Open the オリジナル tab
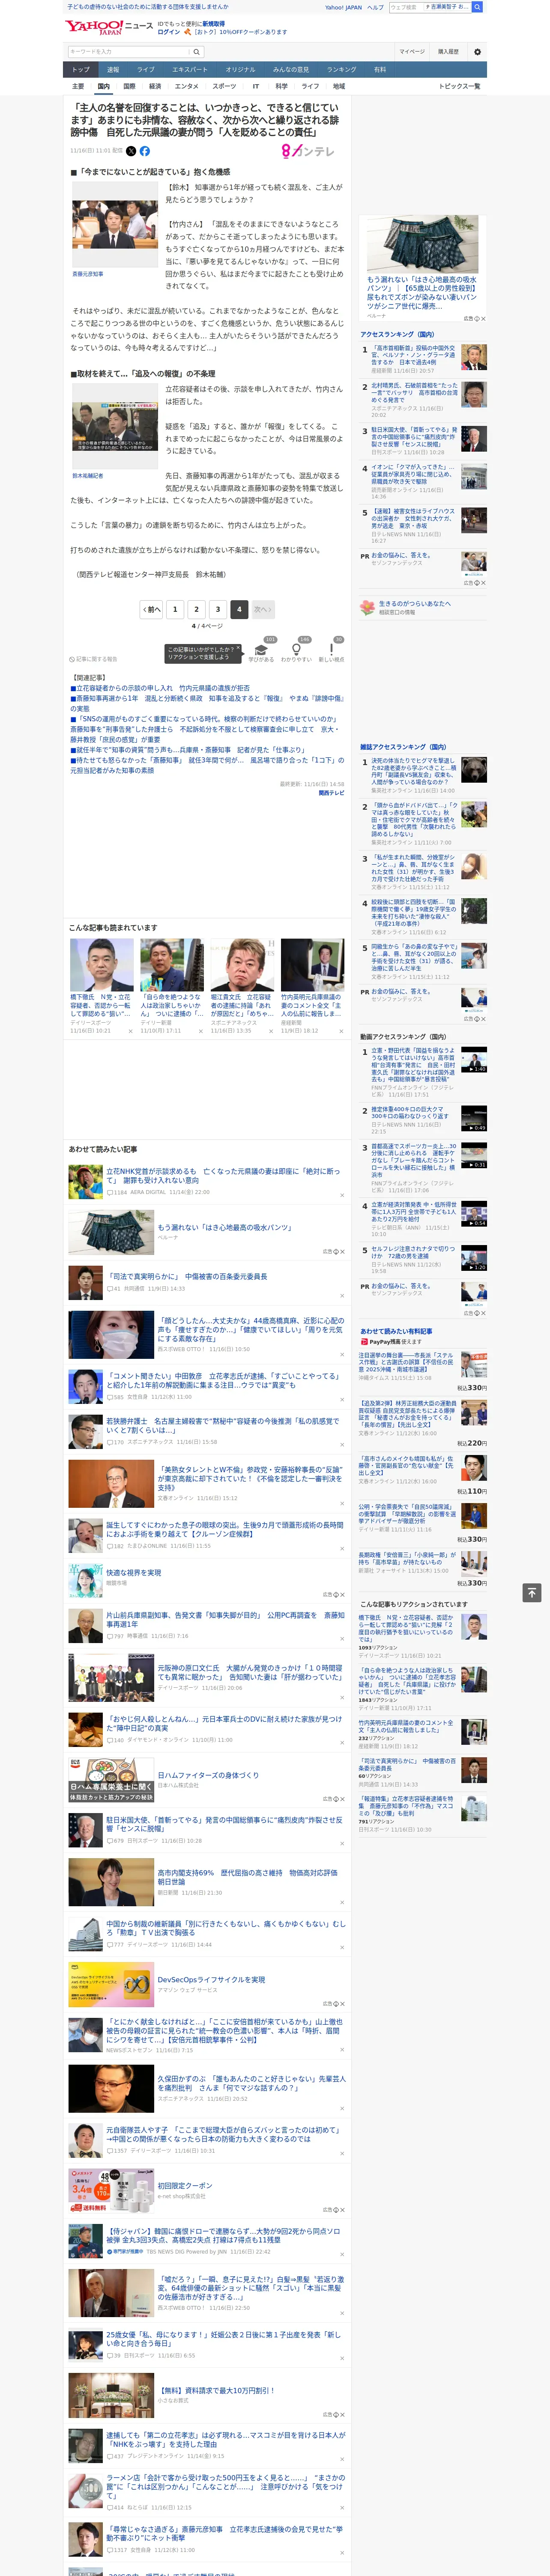The width and height of the screenshot is (550, 2576). pyautogui.click(x=241, y=70)
